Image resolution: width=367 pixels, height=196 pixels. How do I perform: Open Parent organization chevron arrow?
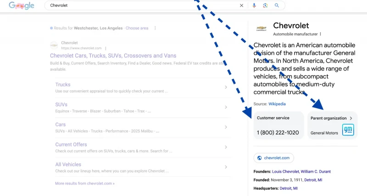pyautogui.click(x=351, y=118)
